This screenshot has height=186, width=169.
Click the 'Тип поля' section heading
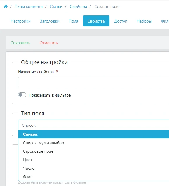point(33,113)
